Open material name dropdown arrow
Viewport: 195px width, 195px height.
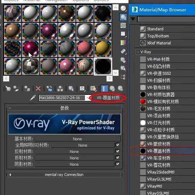point(88,98)
